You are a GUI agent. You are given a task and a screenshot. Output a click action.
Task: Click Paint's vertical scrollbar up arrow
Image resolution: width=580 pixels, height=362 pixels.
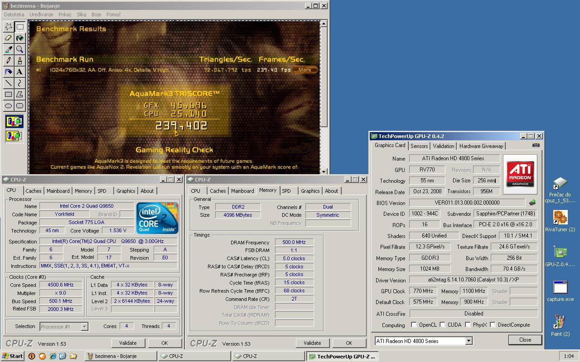coord(324,23)
